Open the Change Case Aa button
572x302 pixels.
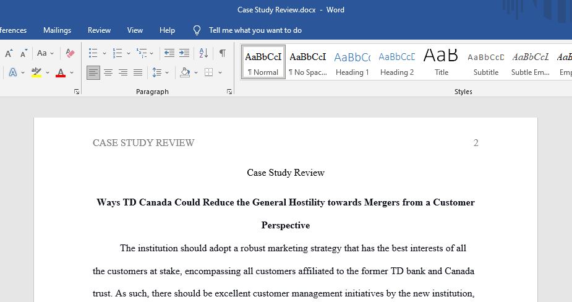[42, 53]
